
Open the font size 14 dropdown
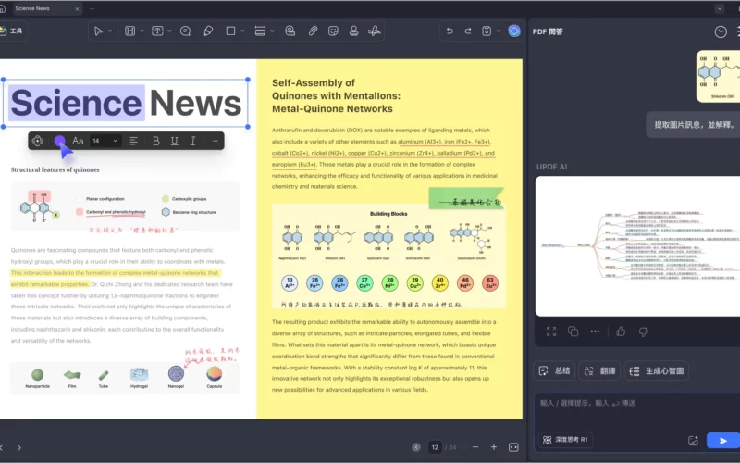105,141
